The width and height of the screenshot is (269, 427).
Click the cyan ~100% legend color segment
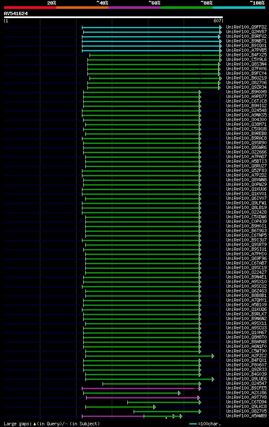[x=239, y=8]
